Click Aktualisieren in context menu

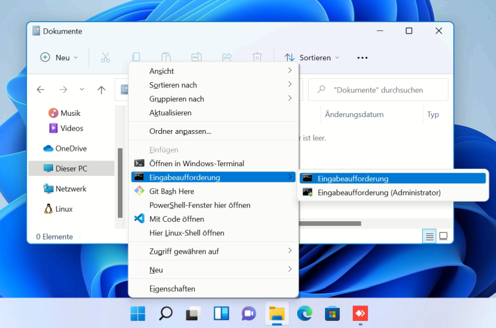[x=214, y=113]
